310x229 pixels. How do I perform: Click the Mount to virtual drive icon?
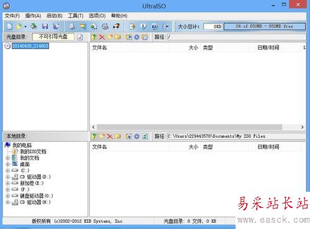coord(105,26)
